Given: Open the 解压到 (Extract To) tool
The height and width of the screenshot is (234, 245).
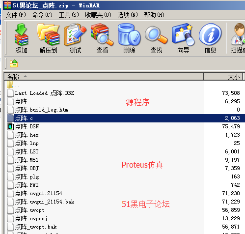Looking at the screenshot, I should 48,38.
